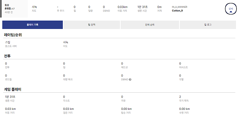Click the DBNO help question mark icon
Viewport: 238px width, 119px height.
tap(130, 80)
